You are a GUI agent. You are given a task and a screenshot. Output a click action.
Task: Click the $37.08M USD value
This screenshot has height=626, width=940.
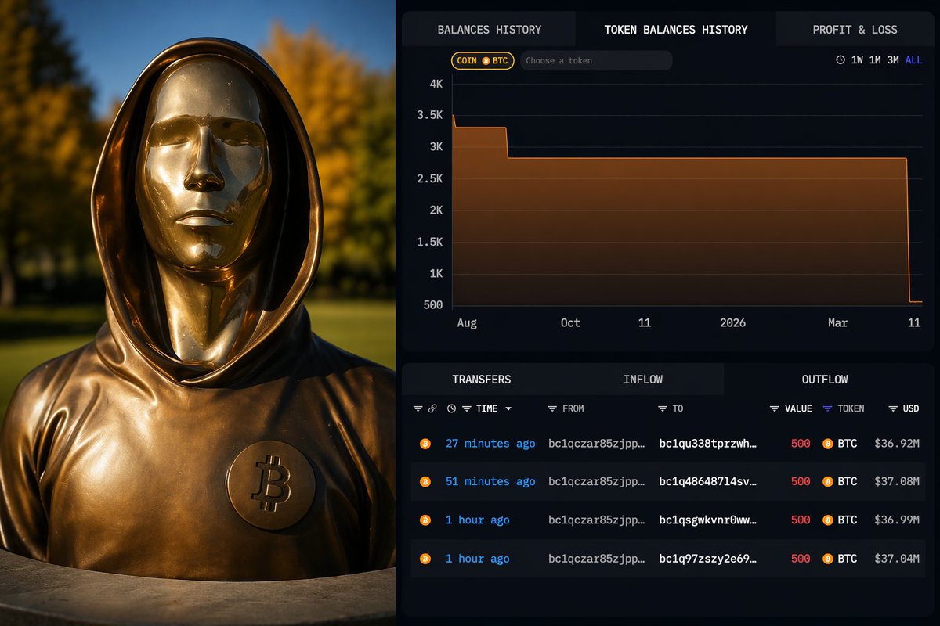[897, 482]
